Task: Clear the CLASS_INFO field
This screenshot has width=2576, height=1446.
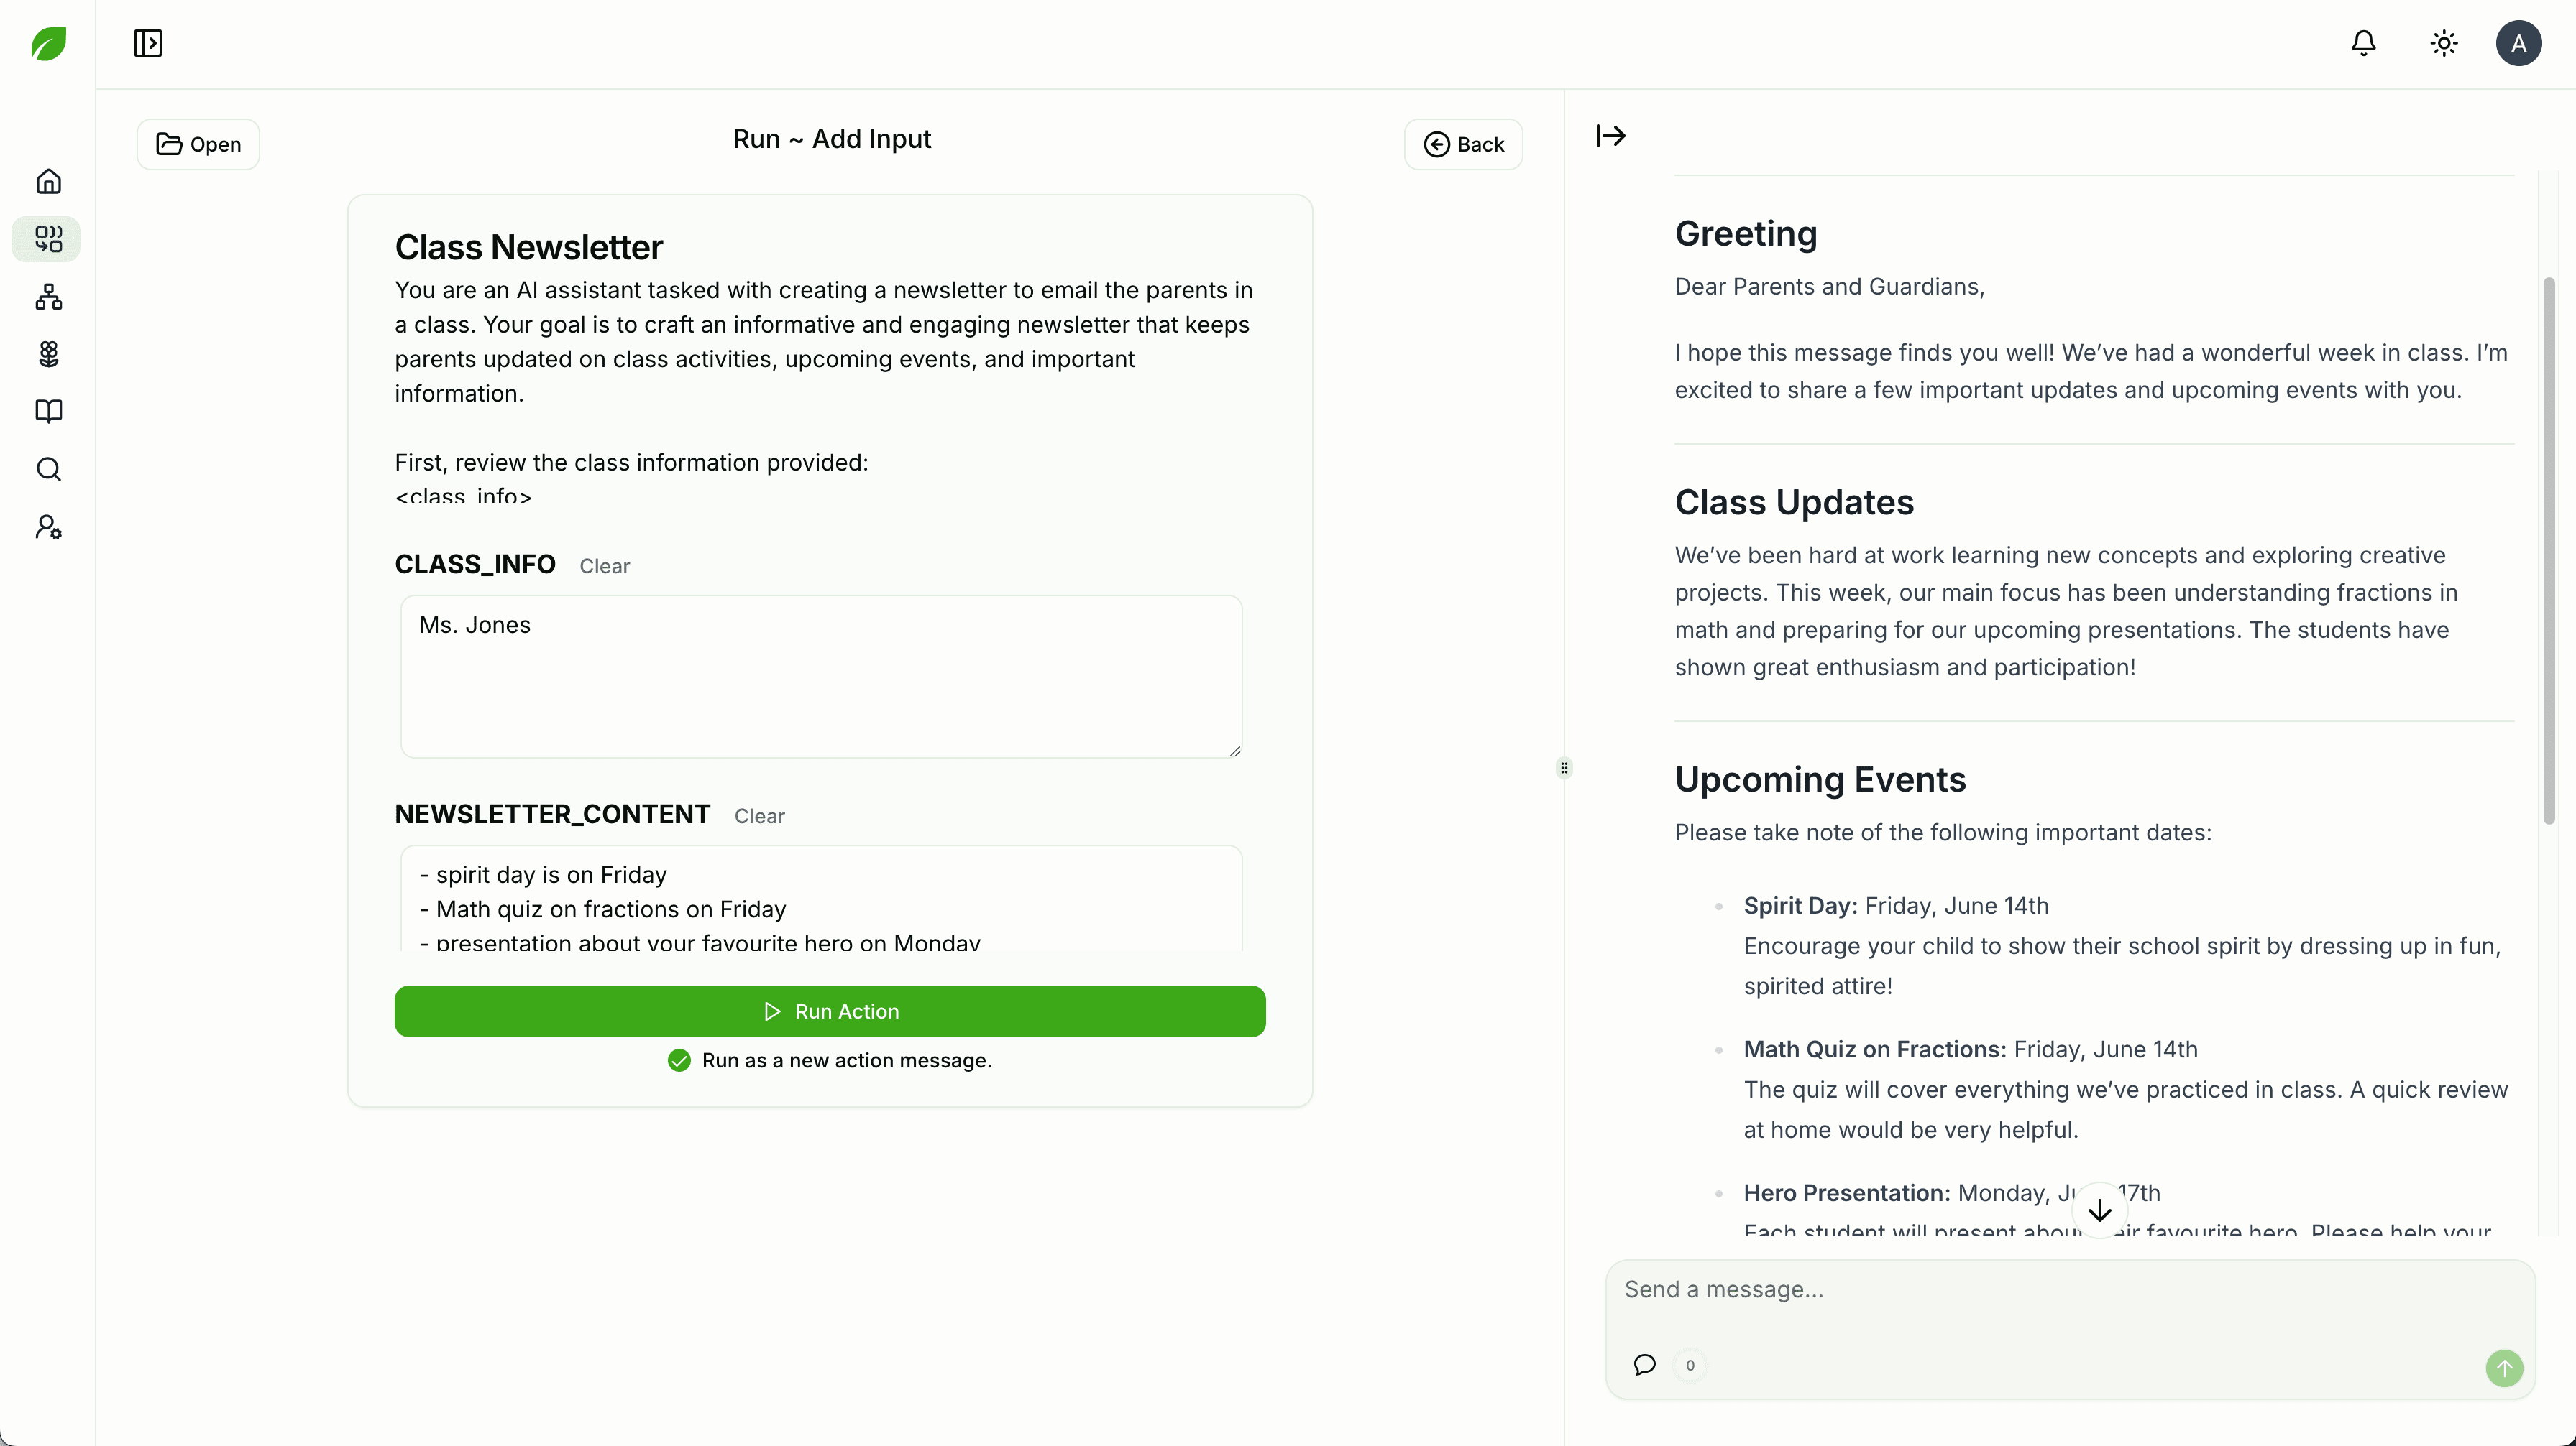Action: pos(604,565)
